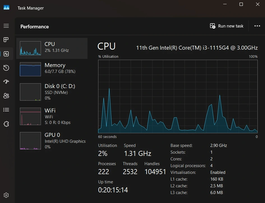The image size is (265, 203).
Task: Click the CPU utilisation graph
Action: [x=178, y=96]
